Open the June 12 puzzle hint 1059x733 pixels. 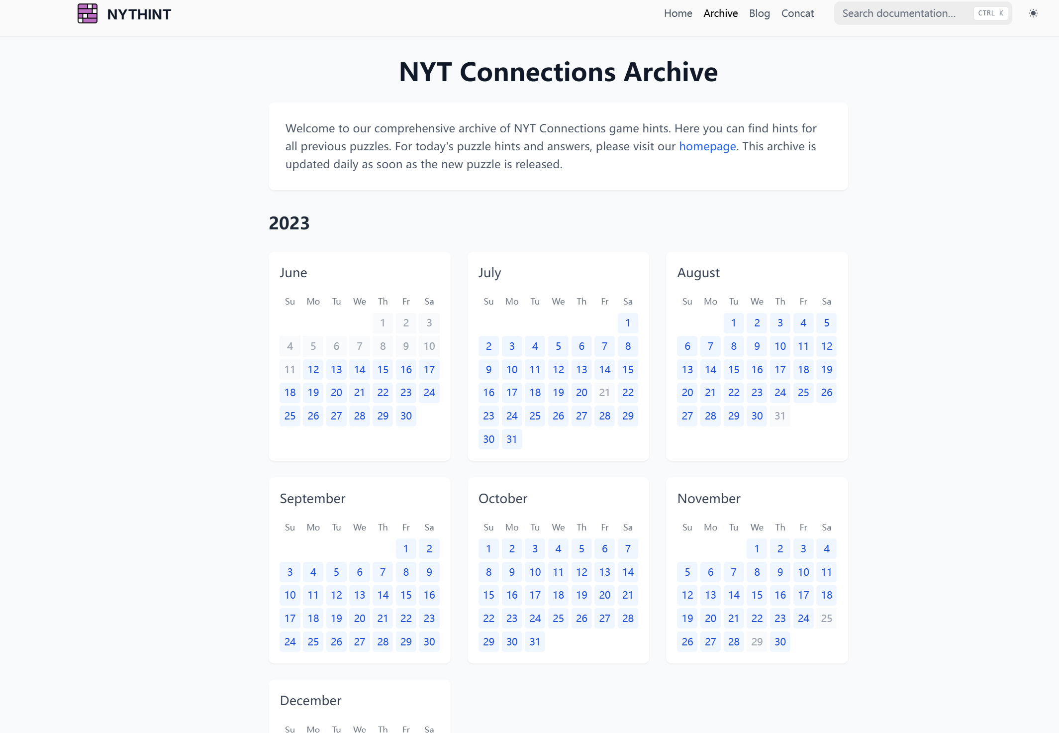[x=313, y=370]
